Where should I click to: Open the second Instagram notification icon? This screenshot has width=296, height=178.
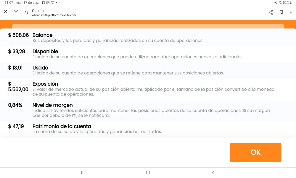[x=52, y=3]
